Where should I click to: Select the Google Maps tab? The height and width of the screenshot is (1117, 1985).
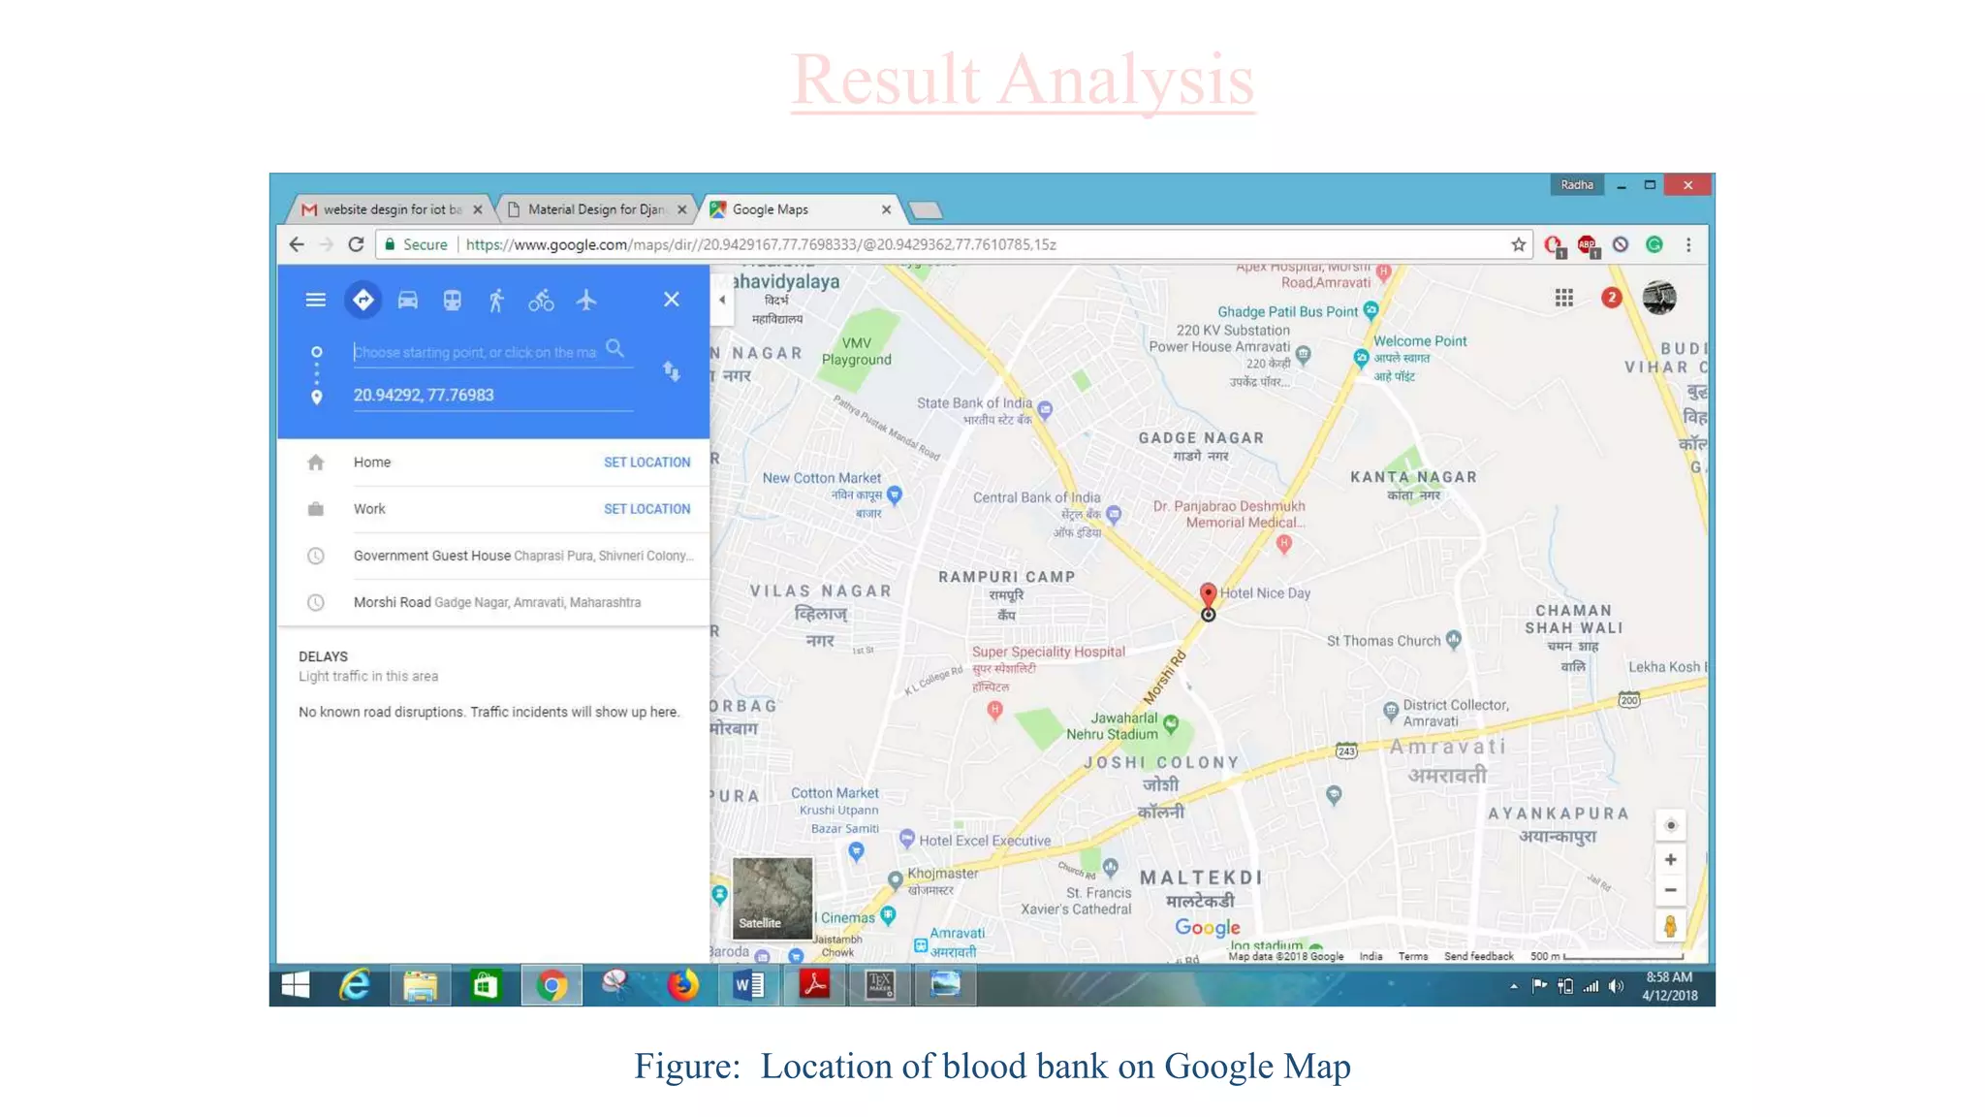(x=801, y=209)
